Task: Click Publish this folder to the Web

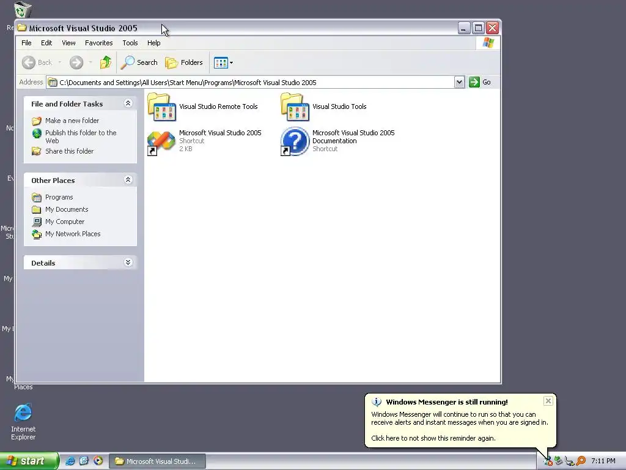Action: tap(81, 136)
